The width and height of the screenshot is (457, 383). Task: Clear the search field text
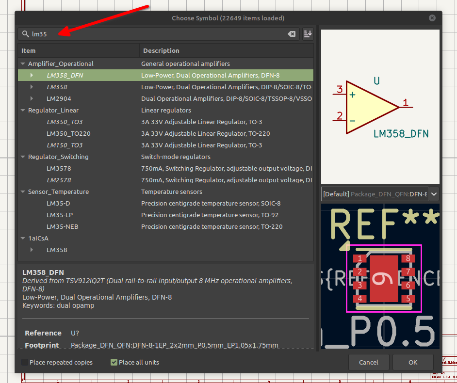pyautogui.click(x=291, y=34)
